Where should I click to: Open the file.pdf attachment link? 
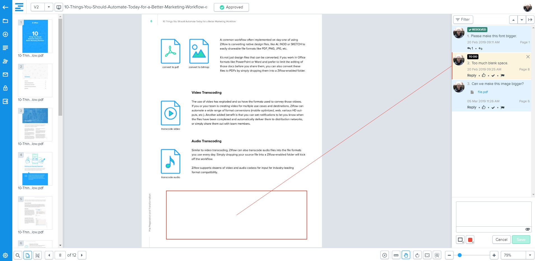click(x=483, y=92)
